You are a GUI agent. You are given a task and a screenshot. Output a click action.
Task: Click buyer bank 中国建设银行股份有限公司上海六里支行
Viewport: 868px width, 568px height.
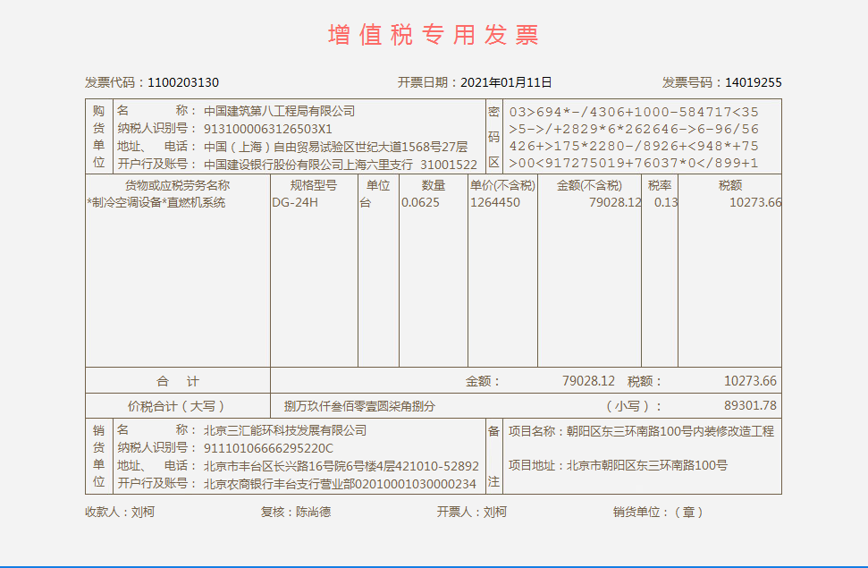(x=308, y=165)
